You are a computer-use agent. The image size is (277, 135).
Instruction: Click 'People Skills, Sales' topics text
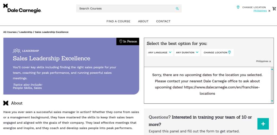pyautogui.click(x=27, y=88)
